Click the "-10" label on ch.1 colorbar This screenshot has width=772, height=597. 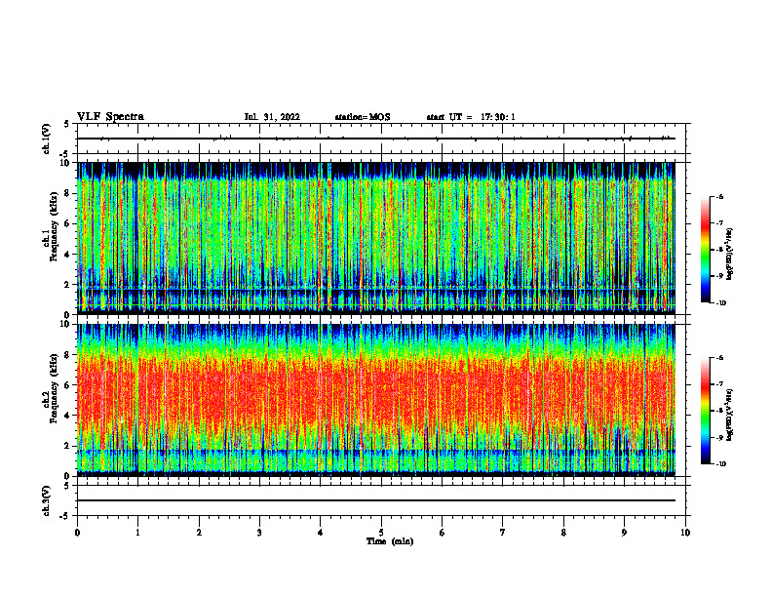pos(721,303)
